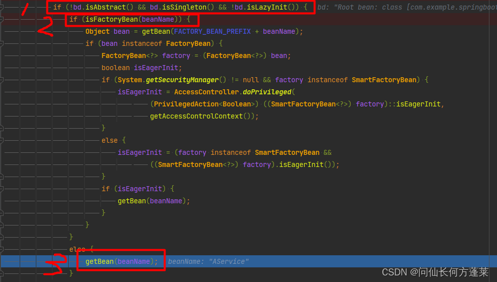Screen dimensions: 497x282
Task: Click the 'isFactoryBean' method name
Action: click(x=112, y=19)
